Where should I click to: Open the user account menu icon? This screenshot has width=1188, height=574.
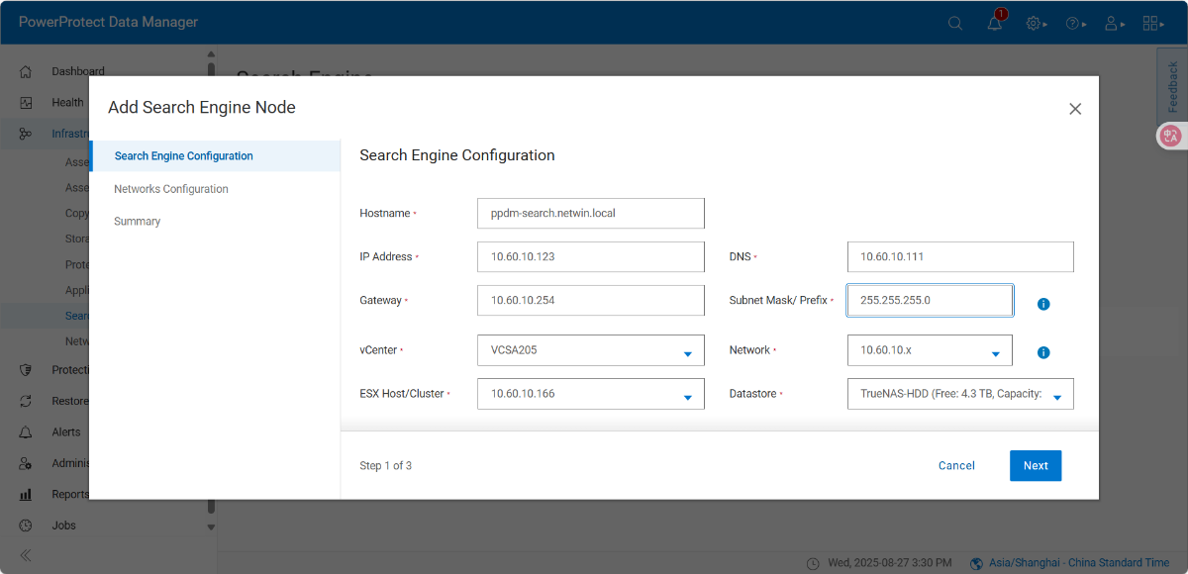(x=1116, y=23)
